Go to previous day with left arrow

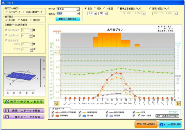tap(57, 104)
